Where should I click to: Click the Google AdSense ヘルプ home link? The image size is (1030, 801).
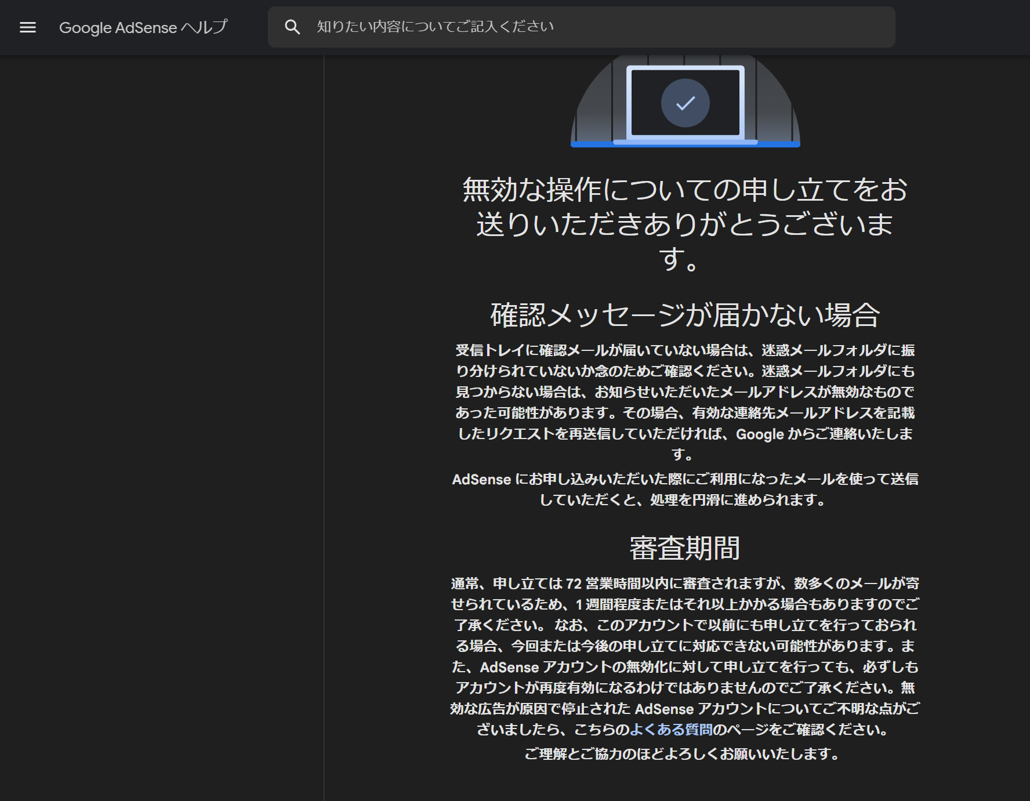click(x=144, y=27)
